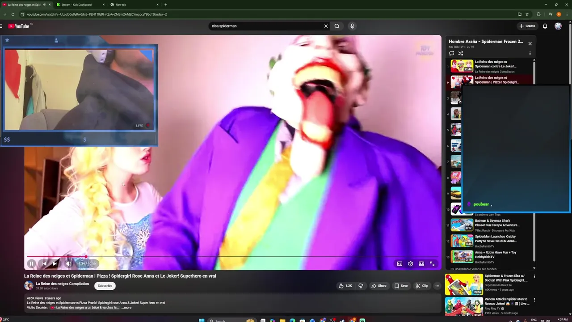This screenshot has width=572, height=322.
Task: Clear the search query text
Action: point(326,26)
